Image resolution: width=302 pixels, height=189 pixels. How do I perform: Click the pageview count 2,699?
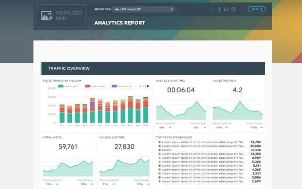pos(256,181)
